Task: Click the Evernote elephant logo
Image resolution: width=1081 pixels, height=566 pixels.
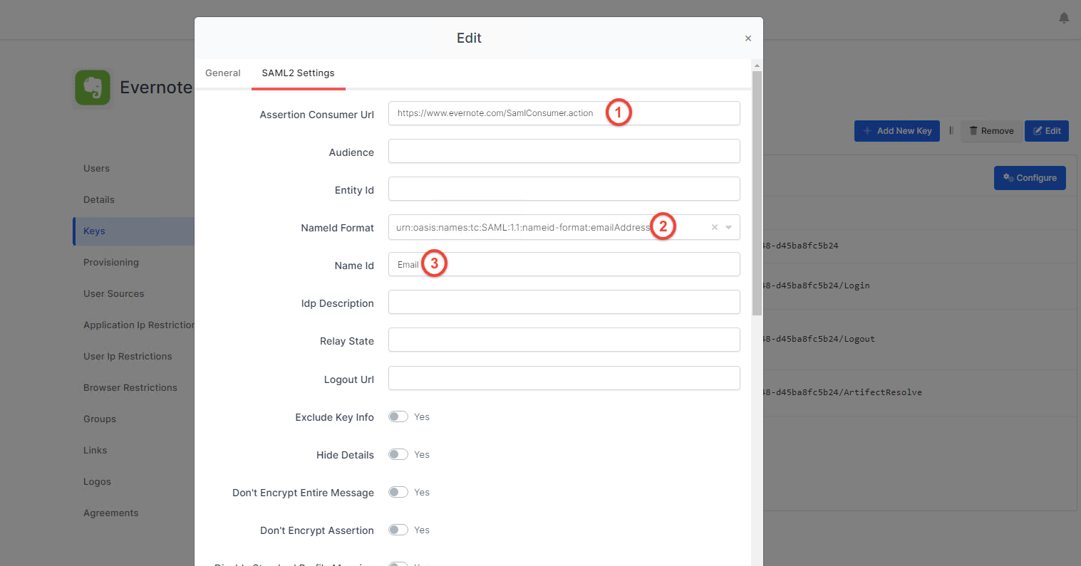Action: click(93, 88)
